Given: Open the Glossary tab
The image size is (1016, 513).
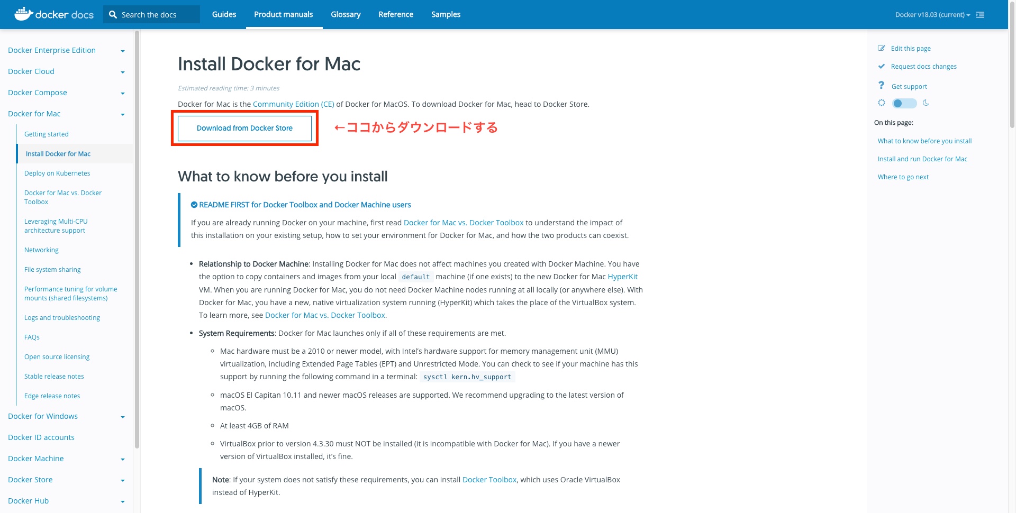Looking at the screenshot, I should (346, 14).
